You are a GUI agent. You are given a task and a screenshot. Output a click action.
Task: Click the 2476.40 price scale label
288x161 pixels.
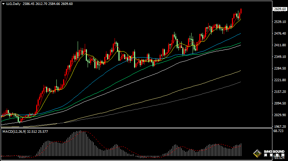[280, 34]
